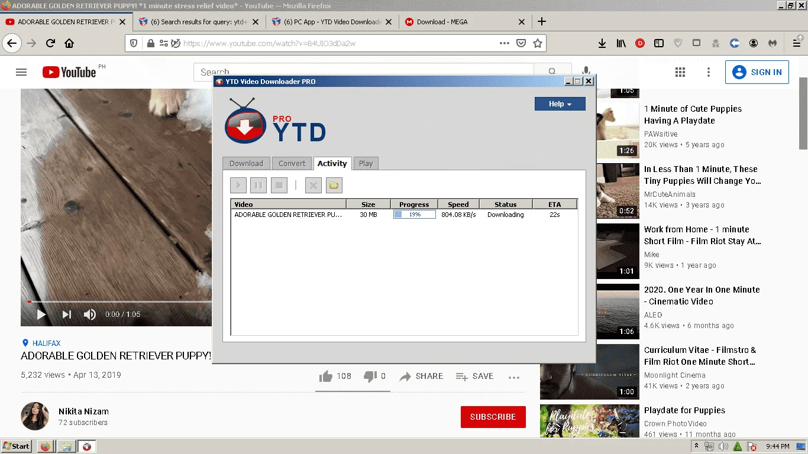Screen dimensions: 808x454
Task: Open 1 Minute of Cute Puppies video
Action: tap(693, 115)
